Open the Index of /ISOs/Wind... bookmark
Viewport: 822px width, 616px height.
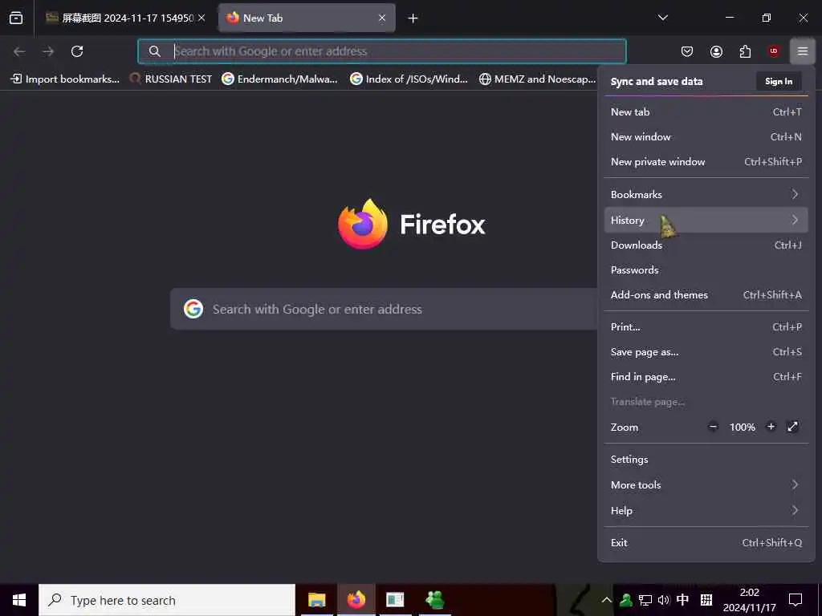(409, 79)
